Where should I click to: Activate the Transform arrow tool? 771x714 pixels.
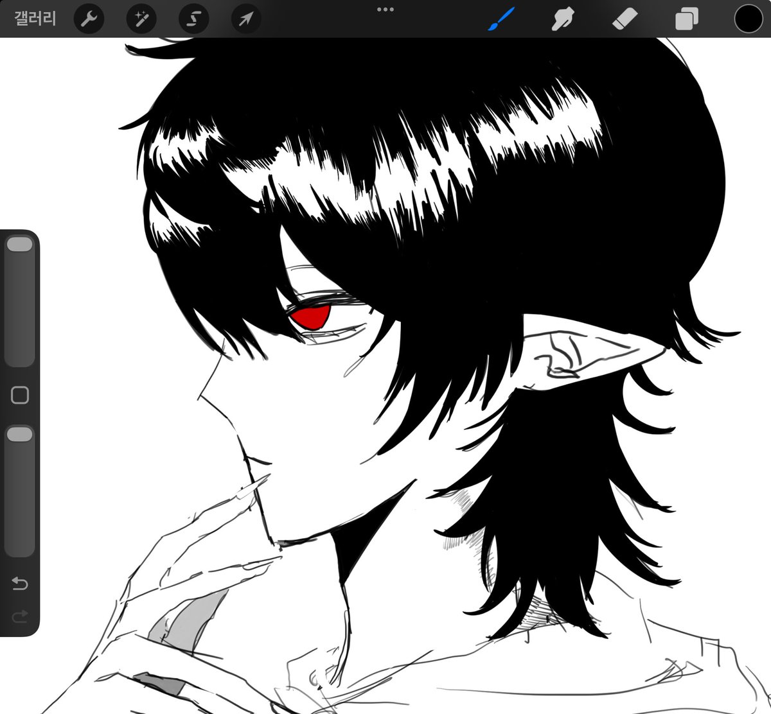tap(245, 19)
